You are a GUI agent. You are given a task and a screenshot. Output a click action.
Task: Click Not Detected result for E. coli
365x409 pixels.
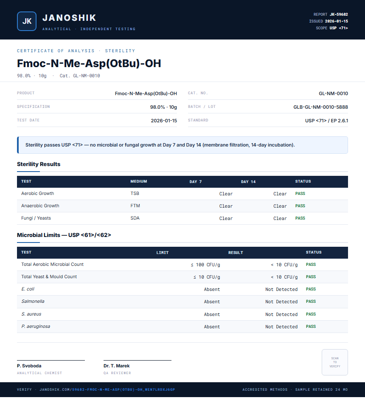[x=281, y=289]
